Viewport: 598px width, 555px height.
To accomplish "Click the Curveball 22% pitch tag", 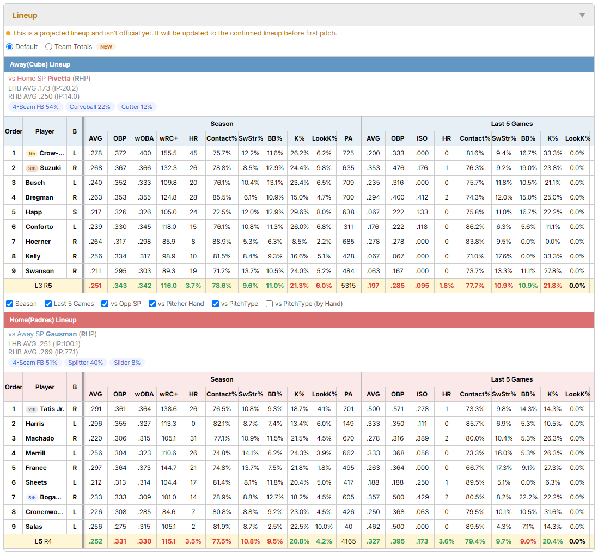I will [x=90, y=107].
